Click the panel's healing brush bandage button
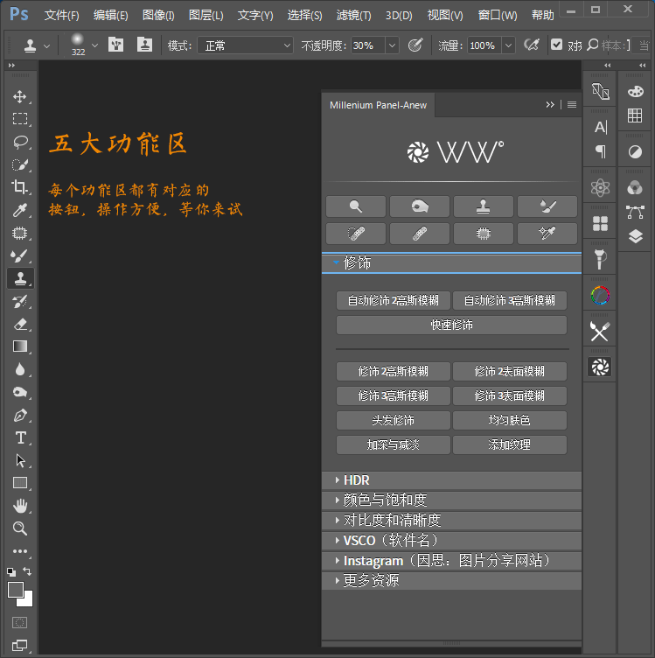Image resolution: width=655 pixels, height=658 pixels. coord(420,234)
